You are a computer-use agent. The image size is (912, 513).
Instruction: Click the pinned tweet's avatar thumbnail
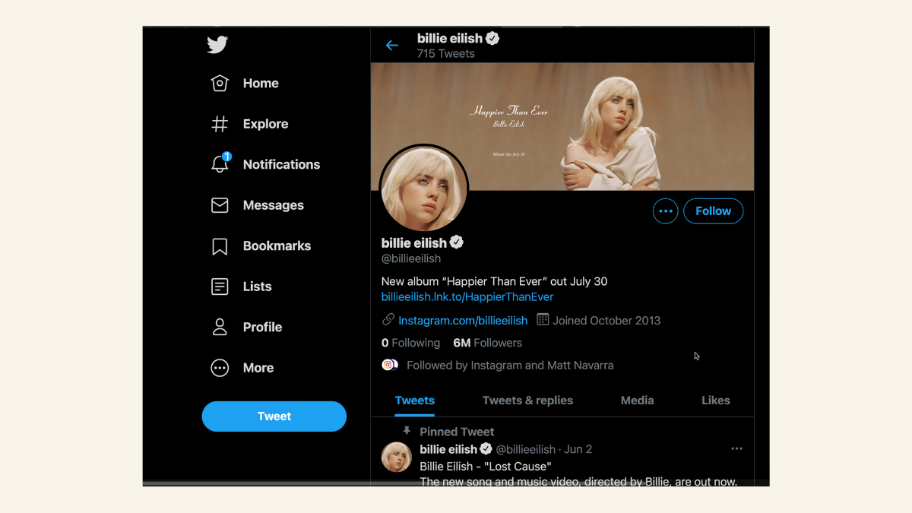coord(396,458)
